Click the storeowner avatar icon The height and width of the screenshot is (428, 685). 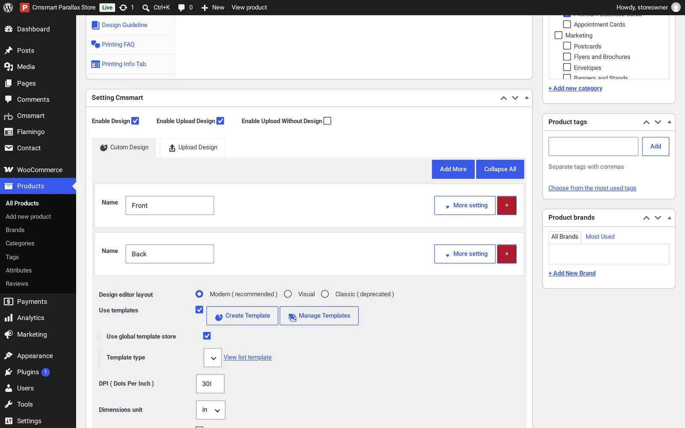point(676,7)
